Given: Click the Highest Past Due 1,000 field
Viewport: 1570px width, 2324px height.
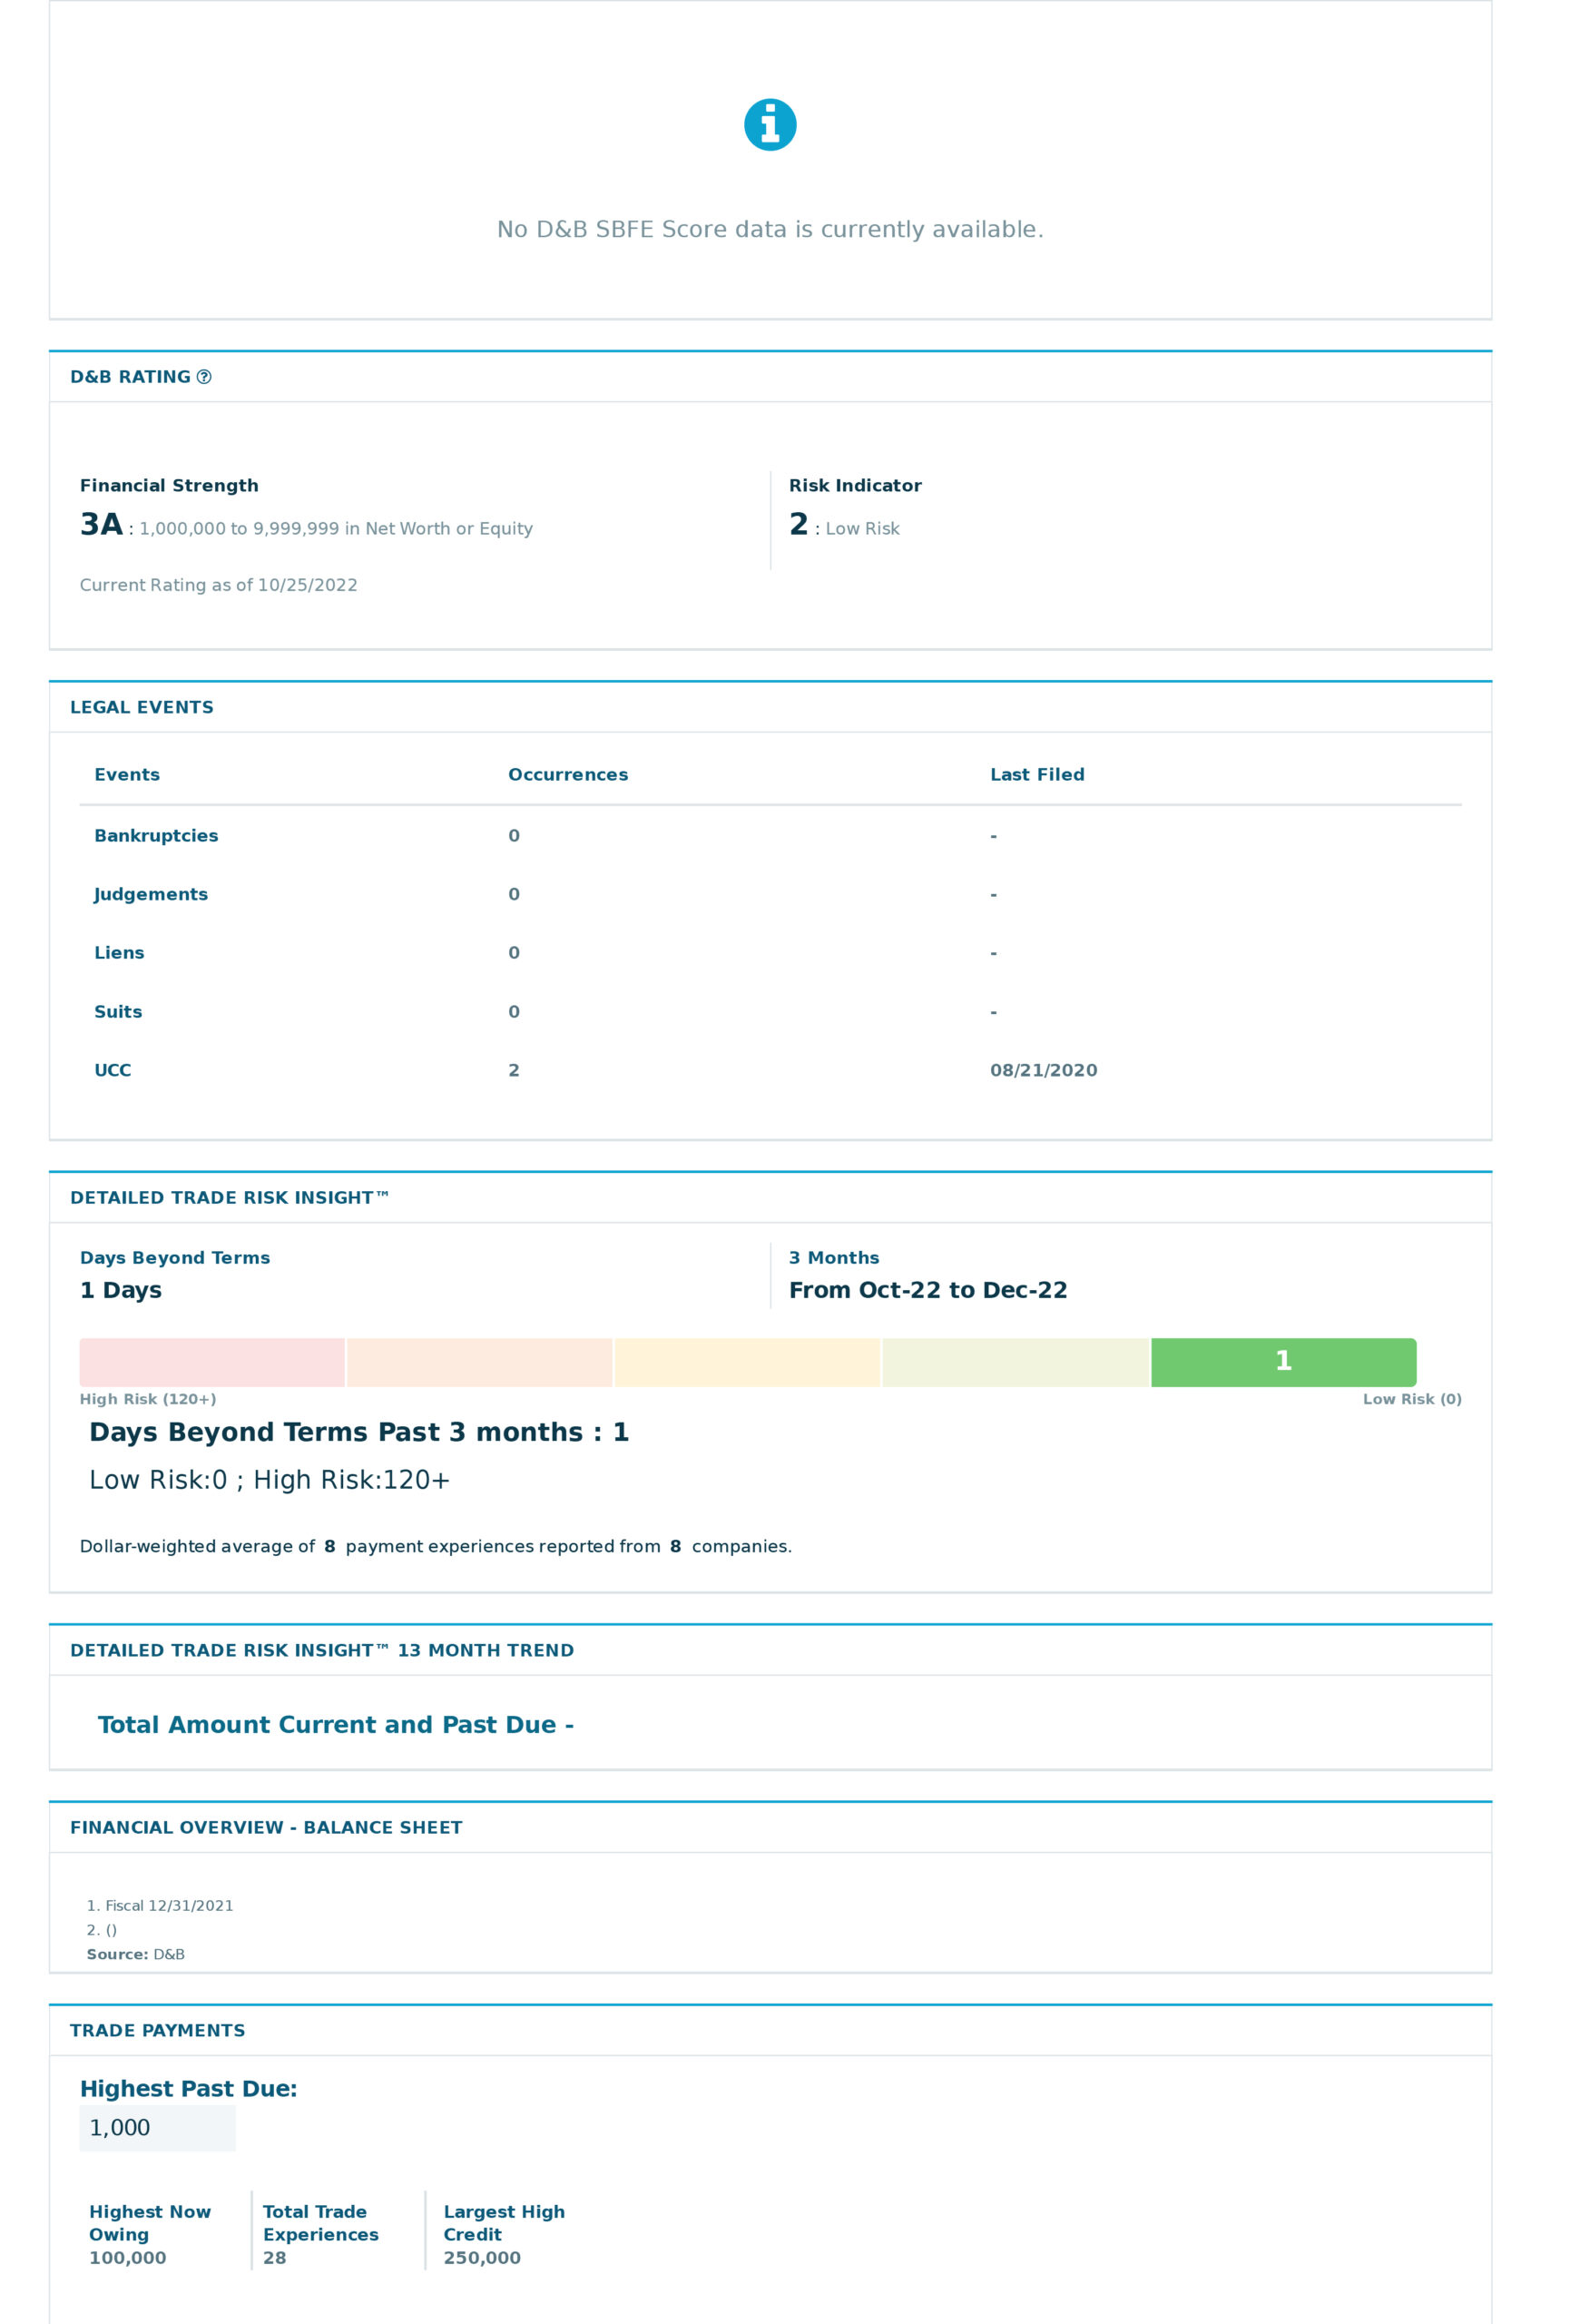Looking at the screenshot, I should point(157,2128).
